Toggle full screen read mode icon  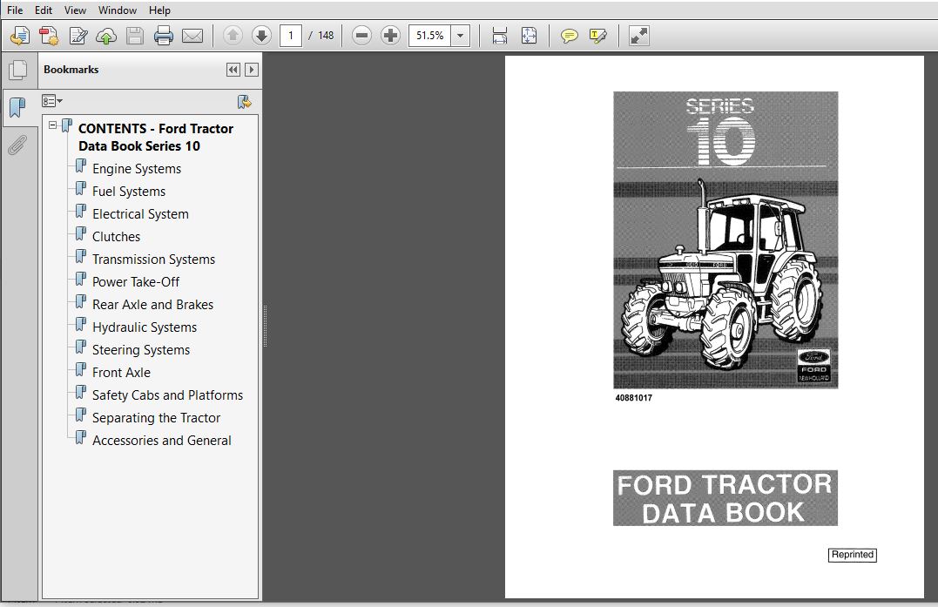point(639,36)
